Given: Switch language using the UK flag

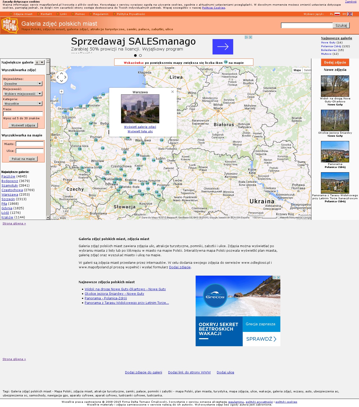Looking at the screenshot, I should click(350, 14).
